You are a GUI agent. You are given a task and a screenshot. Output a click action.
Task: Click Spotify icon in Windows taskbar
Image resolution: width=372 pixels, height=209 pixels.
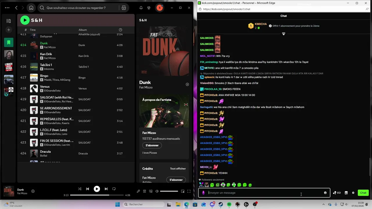pos(229,204)
